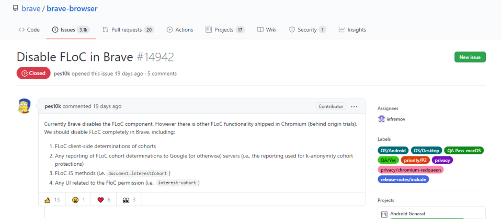Open pes10k author link in comment header
Viewport: 502px width, 219px height.
(x=53, y=106)
